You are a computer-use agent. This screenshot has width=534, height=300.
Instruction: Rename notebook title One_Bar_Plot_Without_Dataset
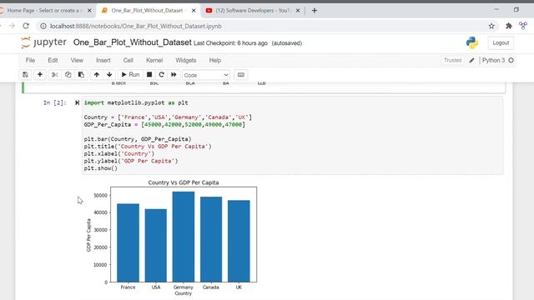(x=133, y=42)
